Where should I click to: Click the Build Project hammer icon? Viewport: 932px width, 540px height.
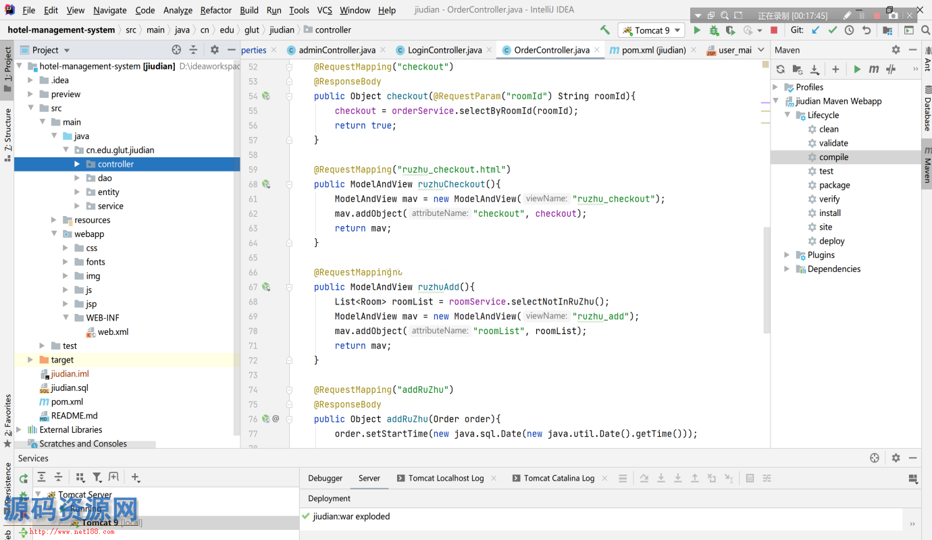pos(604,30)
